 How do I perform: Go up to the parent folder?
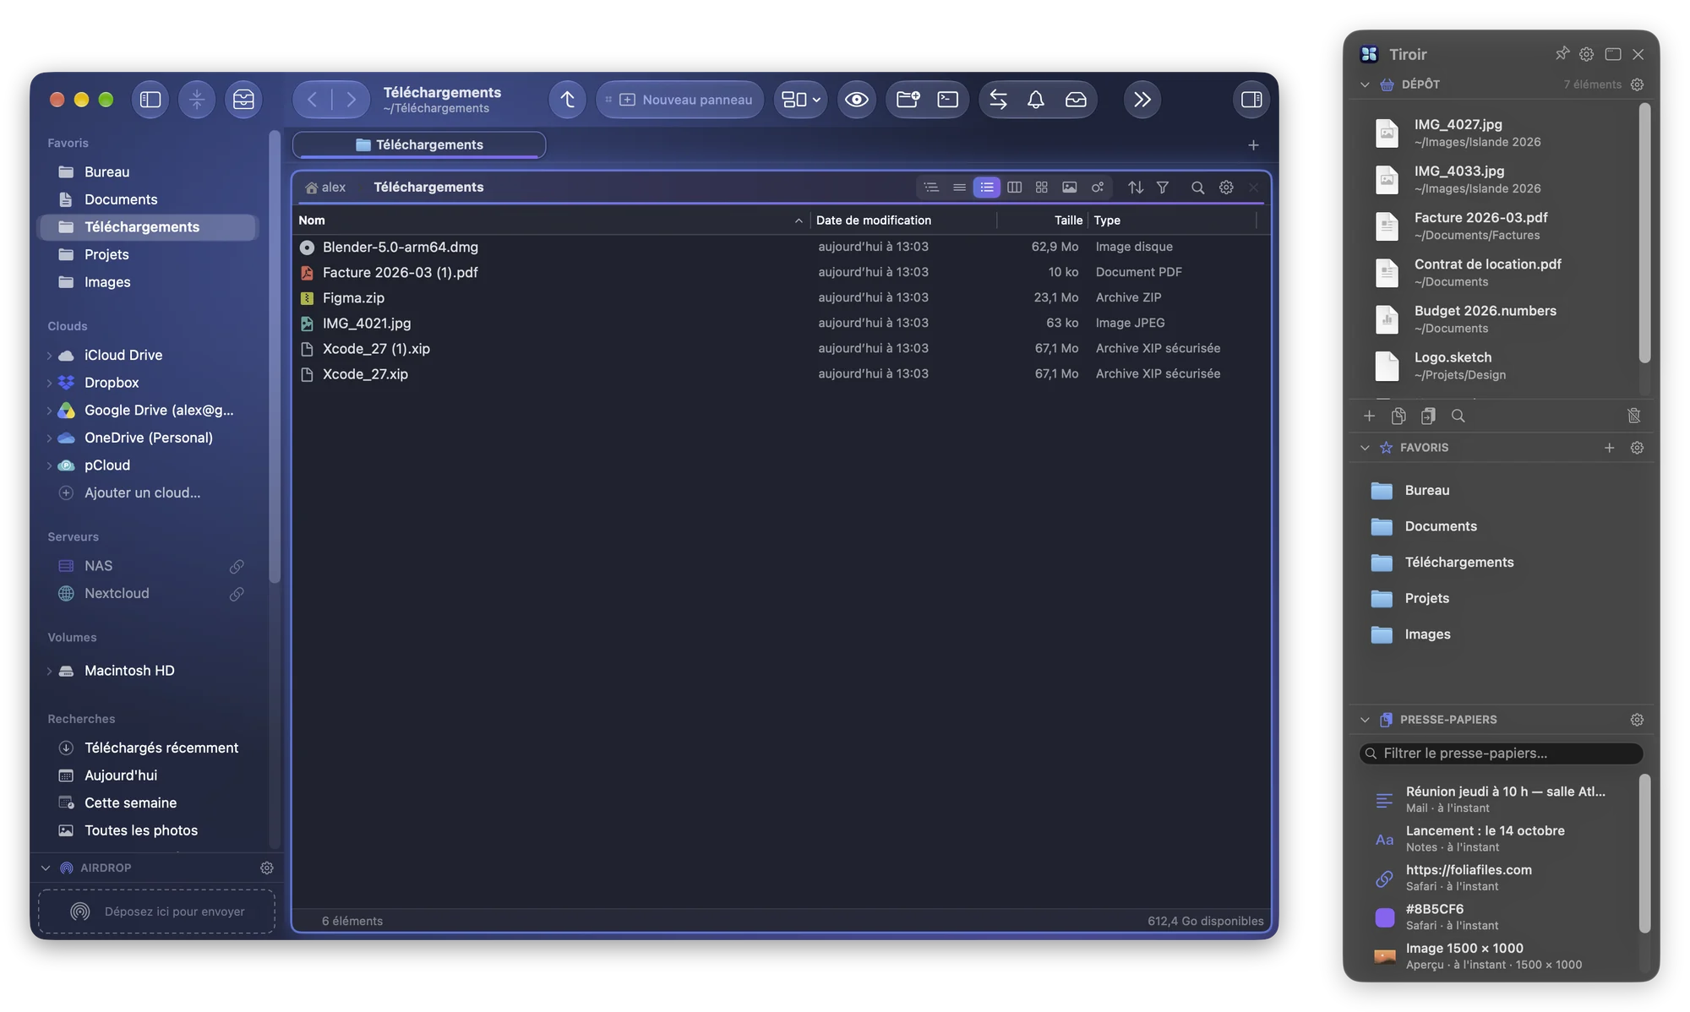click(568, 100)
